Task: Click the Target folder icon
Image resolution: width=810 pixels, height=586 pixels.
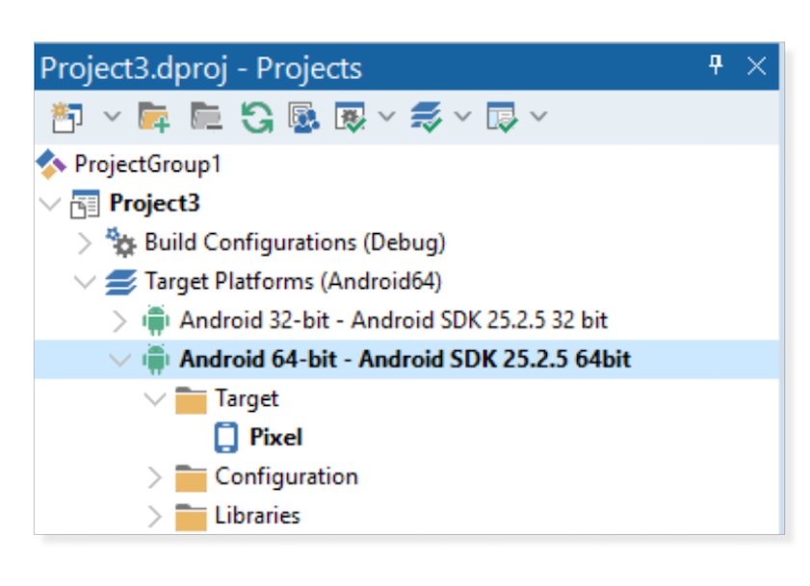Action: pos(191,400)
